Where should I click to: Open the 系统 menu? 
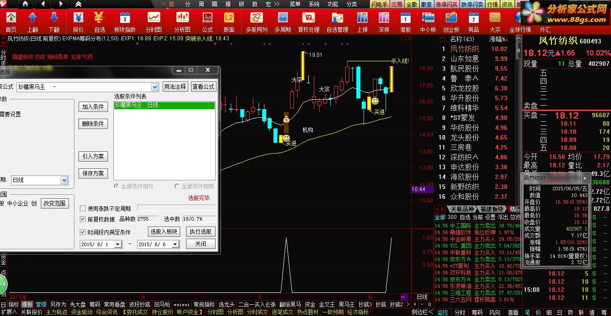pyautogui.click(x=314, y=4)
